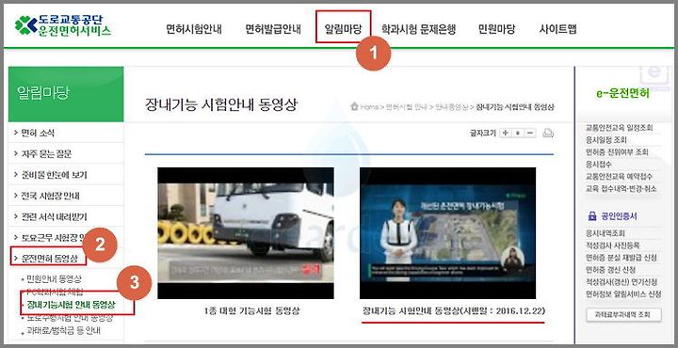
Task: Open the 학과시험 문제은행 menu
Action: tap(418, 29)
